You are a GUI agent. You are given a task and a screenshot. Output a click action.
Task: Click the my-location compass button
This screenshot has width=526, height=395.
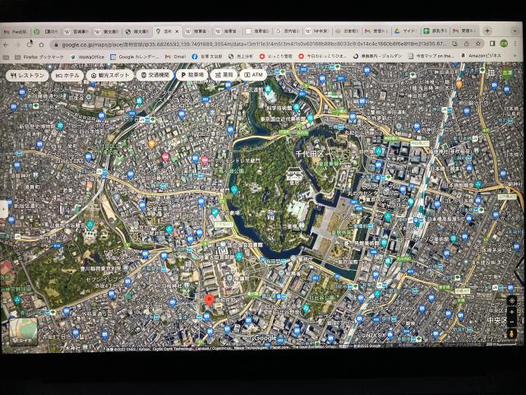(511, 300)
